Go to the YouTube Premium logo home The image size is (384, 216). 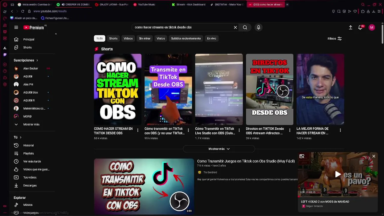click(x=34, y=28)
